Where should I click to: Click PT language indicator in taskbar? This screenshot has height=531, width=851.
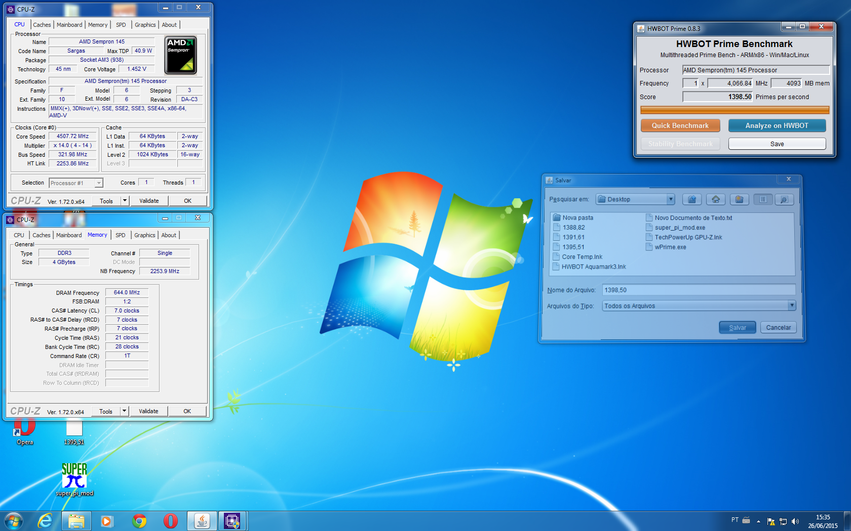pyautogui.click(x=735, y=520)
